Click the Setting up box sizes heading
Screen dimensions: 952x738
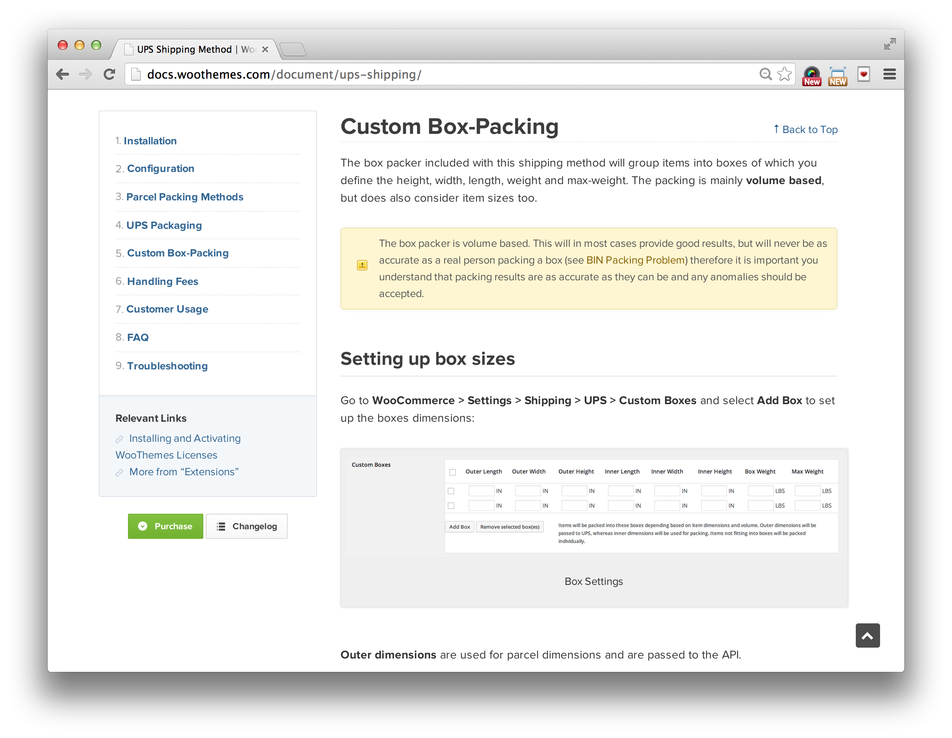(x=427, y=359)
